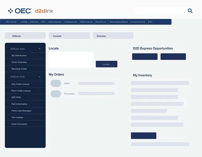Open MarketplaceDirect in the navigation bar
This screenshot has width=202, height=157.
118,22
